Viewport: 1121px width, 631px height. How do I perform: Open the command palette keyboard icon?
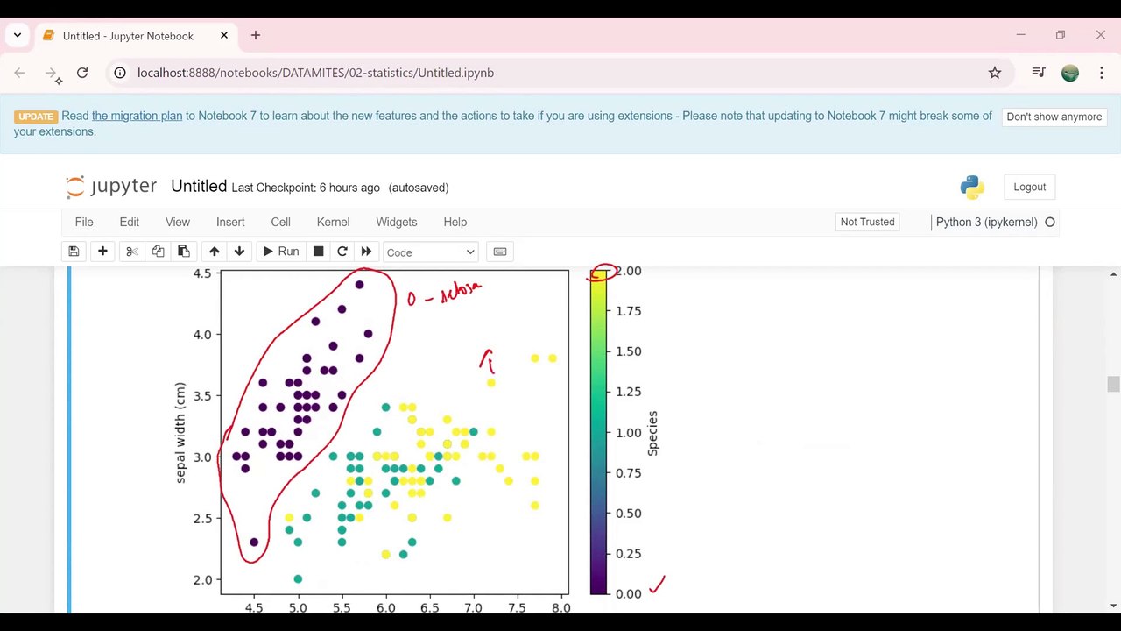(x=500, y=252)
